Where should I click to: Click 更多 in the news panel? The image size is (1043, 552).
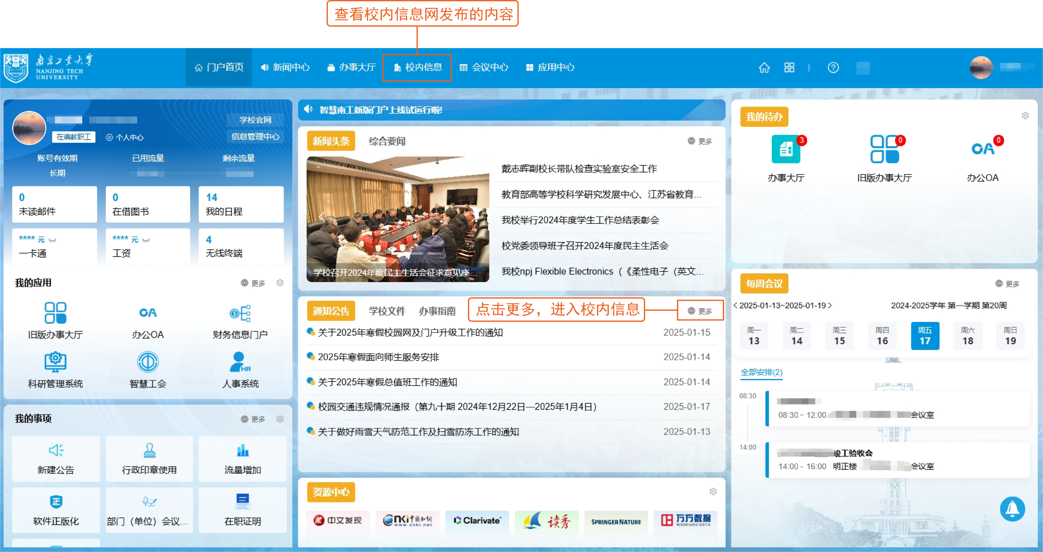700,141
